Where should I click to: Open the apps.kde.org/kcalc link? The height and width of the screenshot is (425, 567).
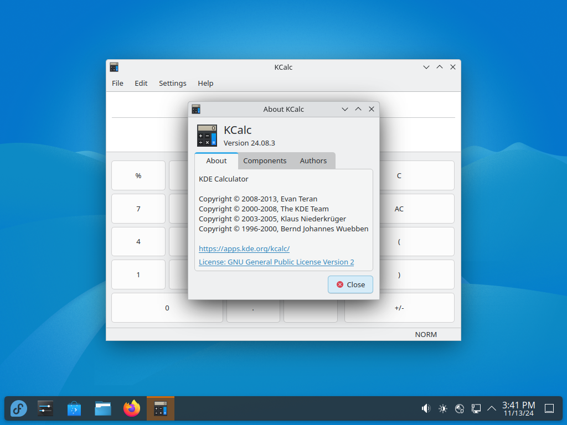244,248
